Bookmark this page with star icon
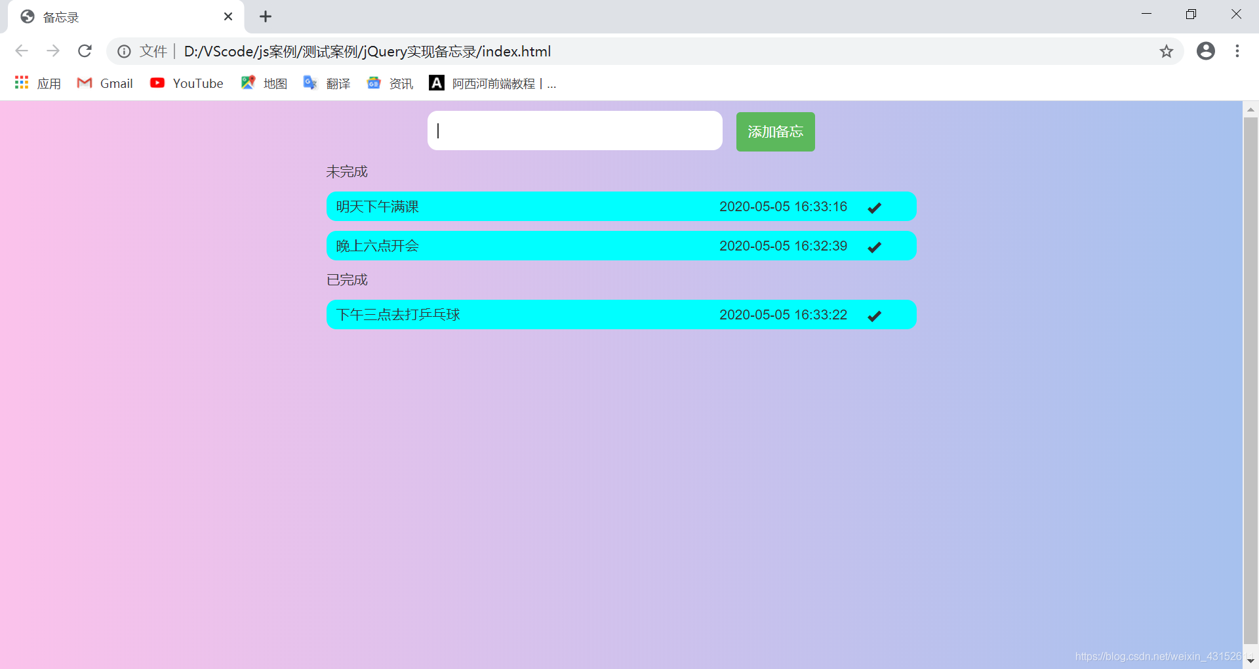Viewport: 1259px width, 669px height. [1166, 51]
